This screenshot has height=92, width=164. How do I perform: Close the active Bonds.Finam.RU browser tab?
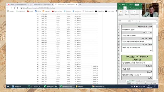coord(76,5)
